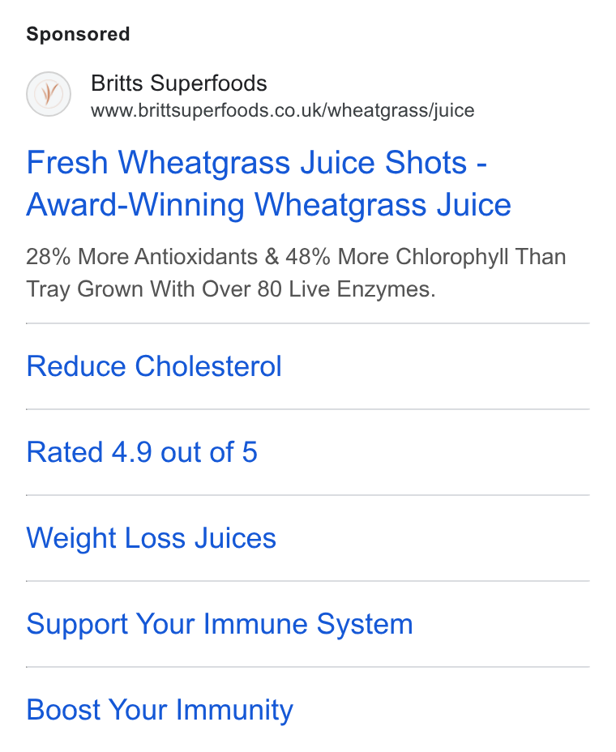Click the brittsuperfoods.co.uk display URL
616x752 pixels.
pos(283,110)
